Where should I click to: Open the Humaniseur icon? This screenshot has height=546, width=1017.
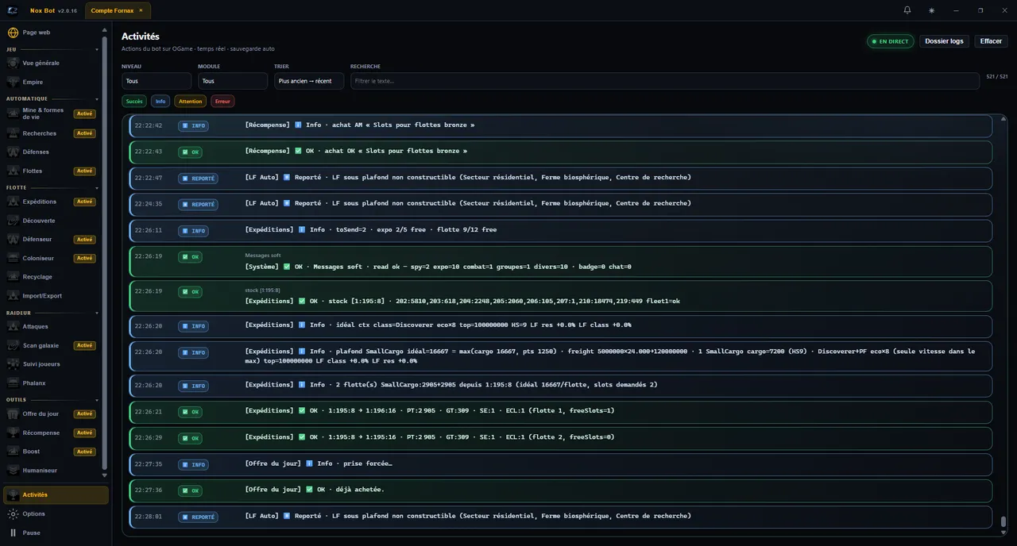tap(13, 471)
